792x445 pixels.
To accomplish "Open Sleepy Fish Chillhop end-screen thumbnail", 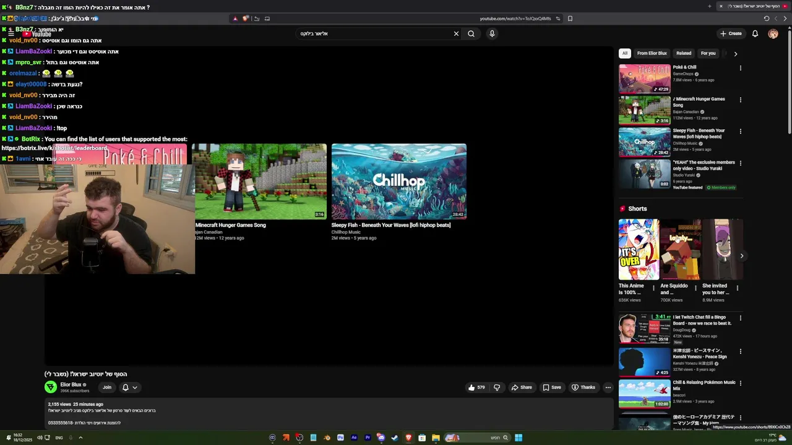I will [x=399, y=182].
